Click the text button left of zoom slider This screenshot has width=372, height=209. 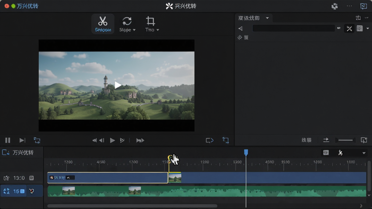pos(306,140)
